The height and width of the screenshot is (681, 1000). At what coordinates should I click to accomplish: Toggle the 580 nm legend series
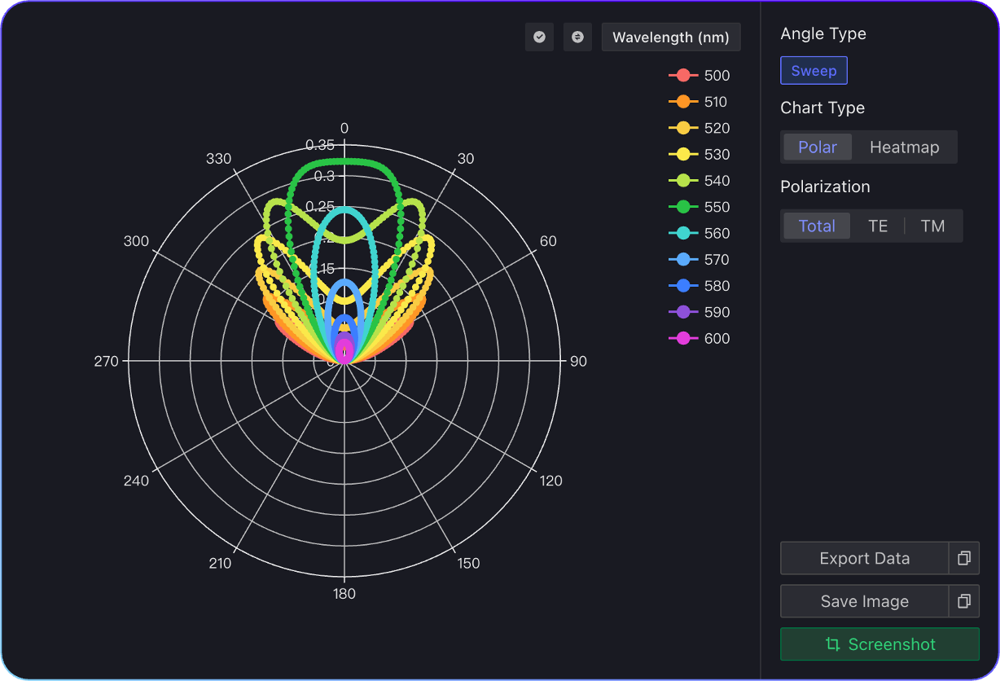(700, 286)
